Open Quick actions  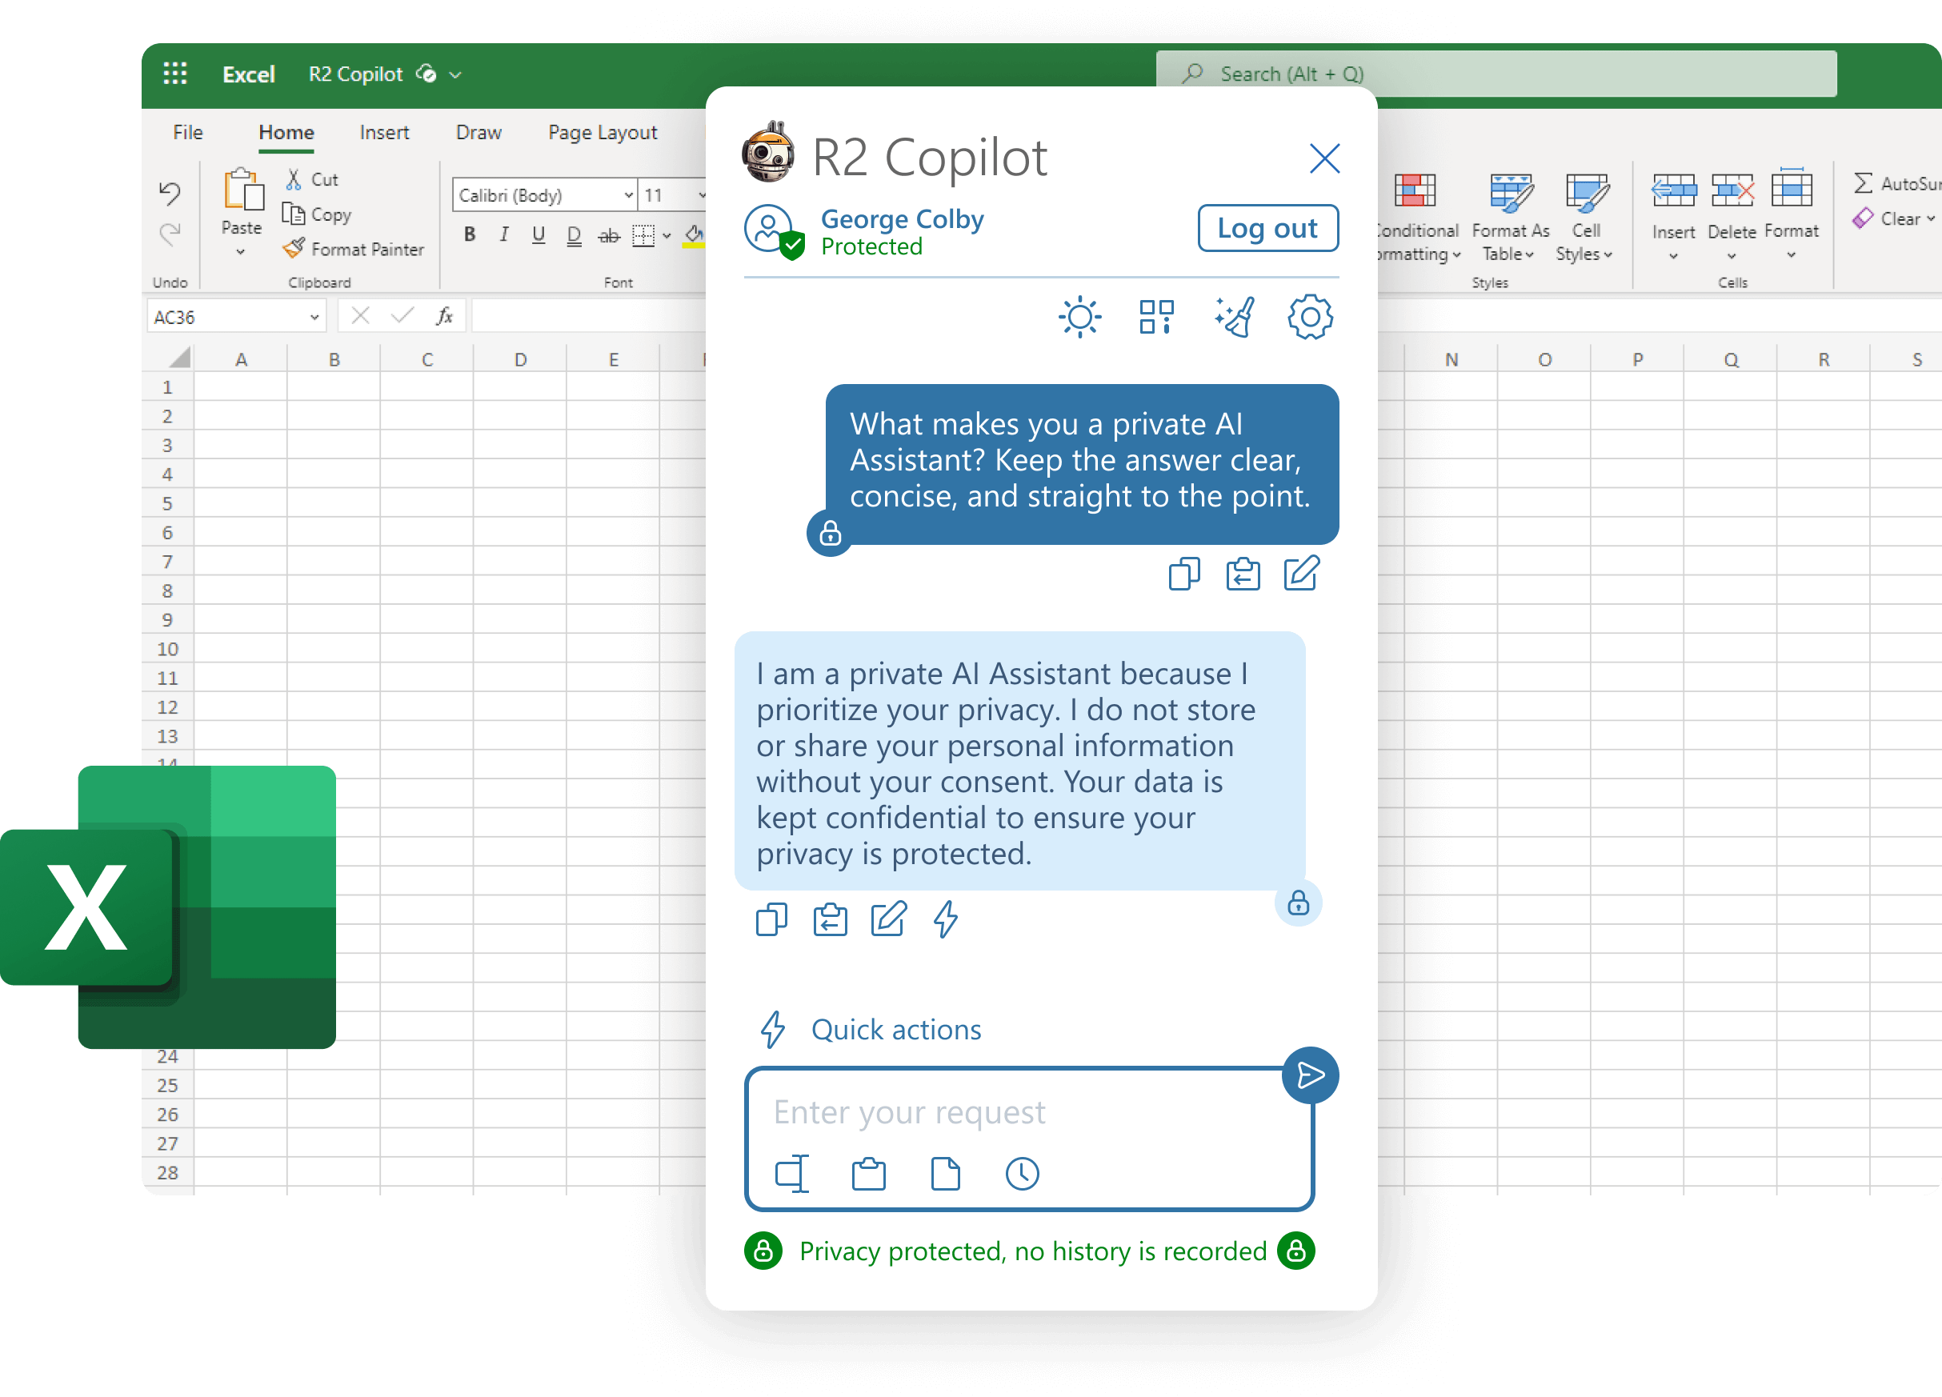(871, 1030)
